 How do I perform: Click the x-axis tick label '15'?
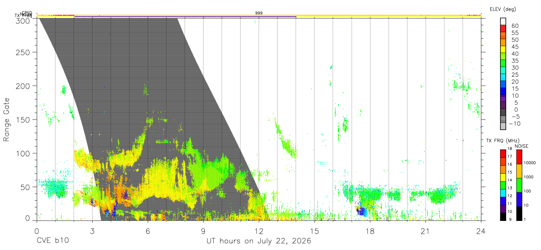tap(314, 231)
